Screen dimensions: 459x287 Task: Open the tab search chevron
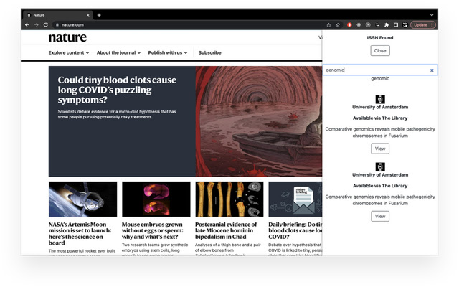point(432,15)
